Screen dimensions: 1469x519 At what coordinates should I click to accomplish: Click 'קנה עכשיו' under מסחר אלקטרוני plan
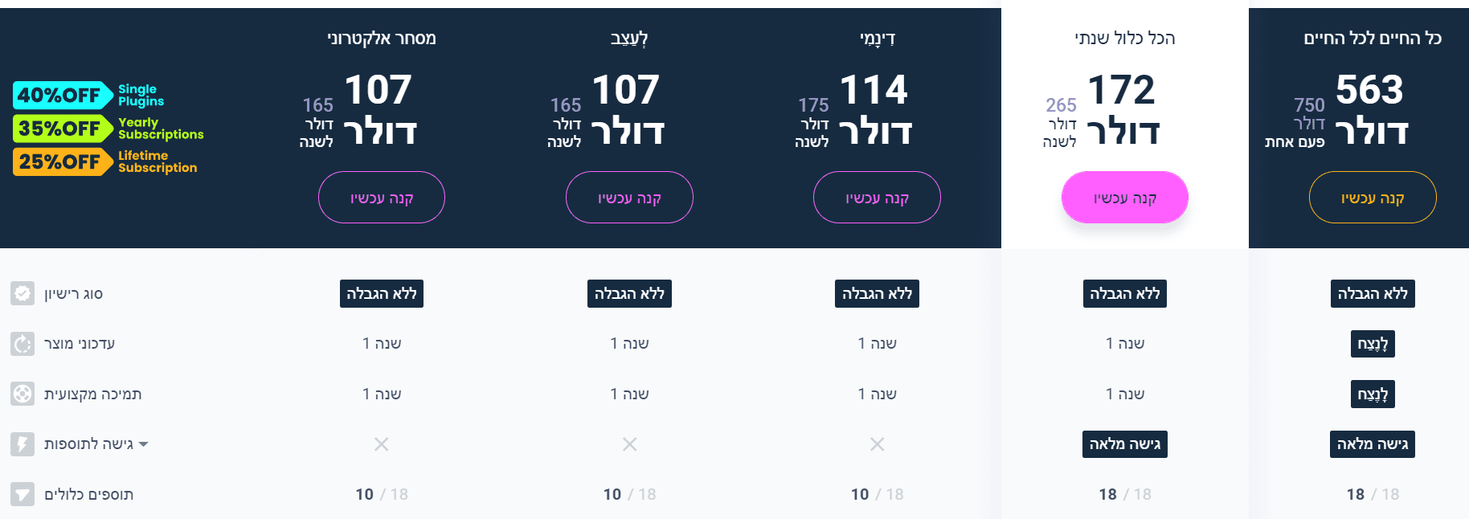click(x=382, y=198)
